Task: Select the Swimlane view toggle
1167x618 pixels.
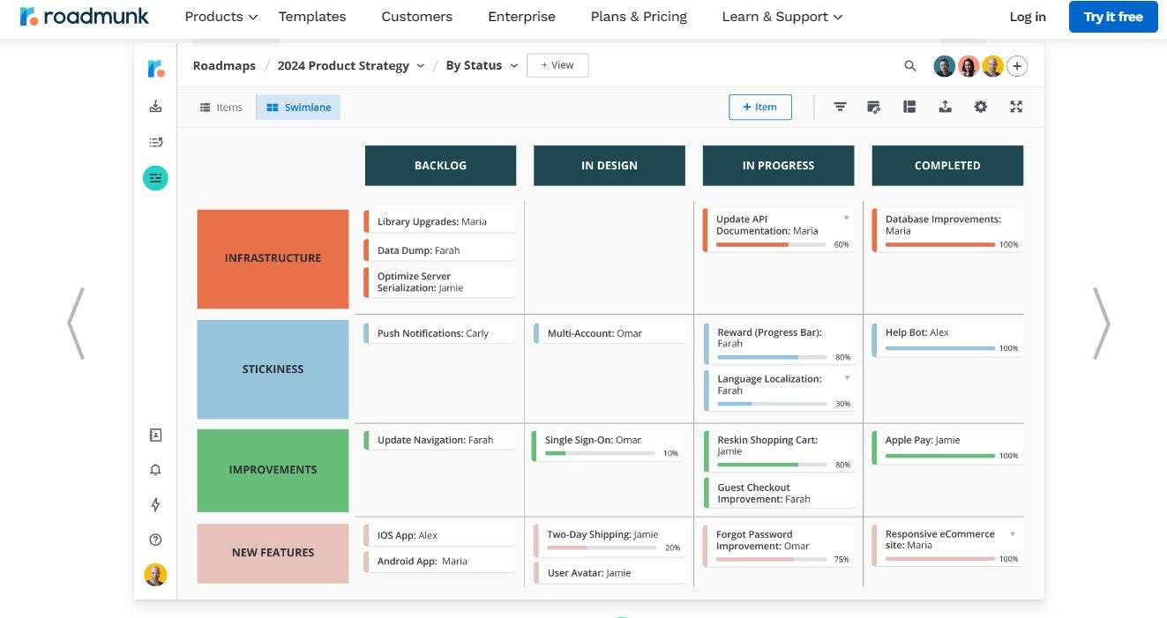Action: [x=298, y=108]
